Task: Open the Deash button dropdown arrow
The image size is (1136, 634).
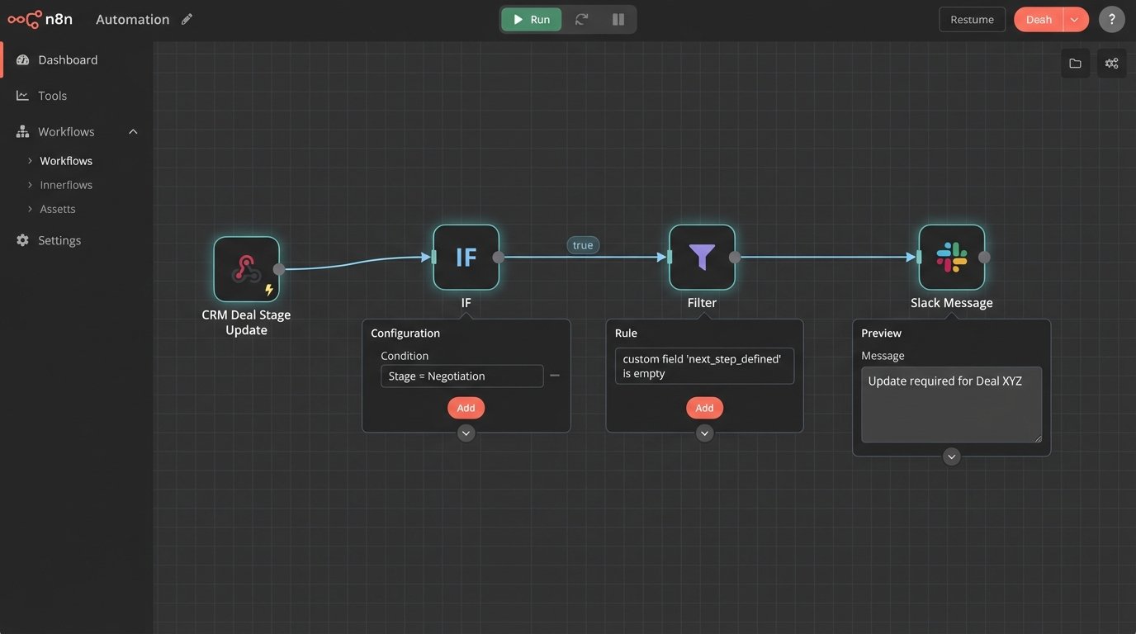Action: click(x=1075, y=18)
